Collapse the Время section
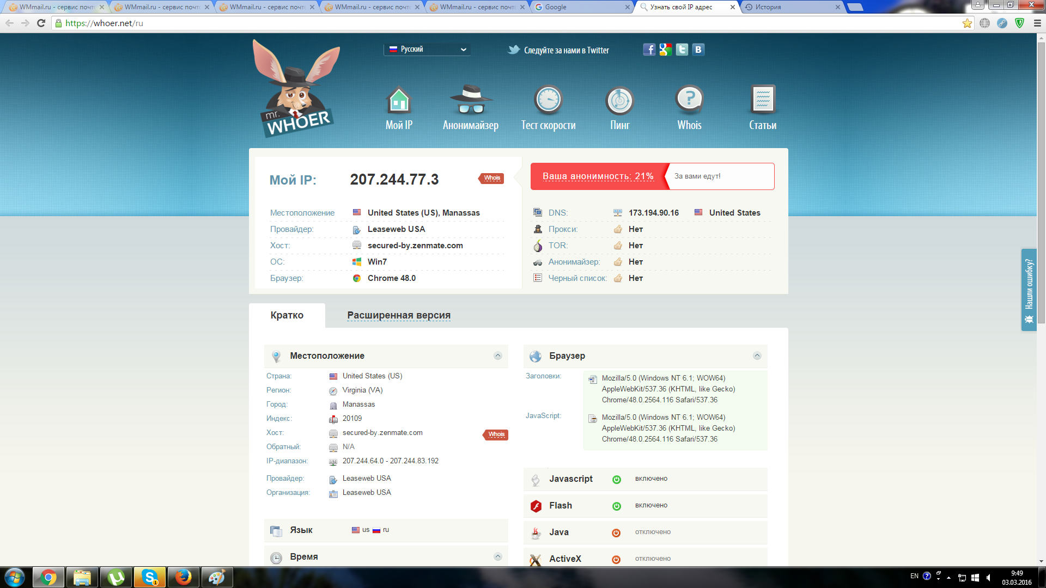 coord(497,556)
